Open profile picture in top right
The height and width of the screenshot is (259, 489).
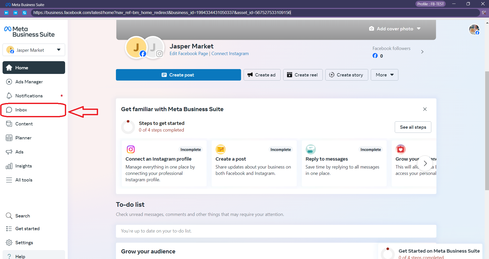coord(474,30)
